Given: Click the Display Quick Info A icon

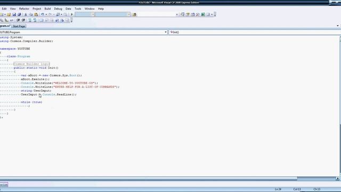Looking at the screenshot, I should [x=12, y=20].
